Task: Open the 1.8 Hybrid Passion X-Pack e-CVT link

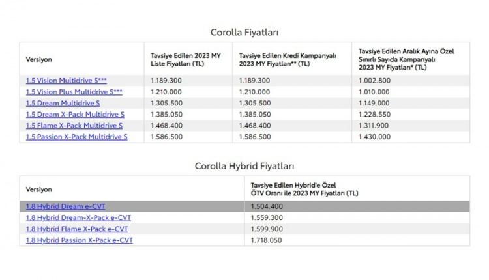Action: (x=79, y=240)
